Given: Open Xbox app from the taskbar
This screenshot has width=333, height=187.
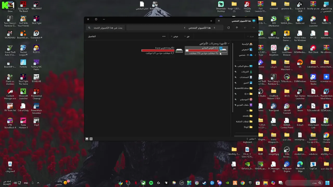Looking at the screenshot, I should click(x=143, y=183).
